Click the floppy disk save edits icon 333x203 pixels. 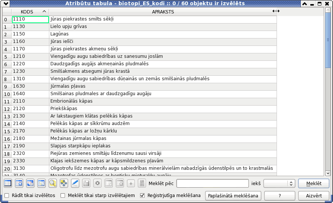[86, 183]
